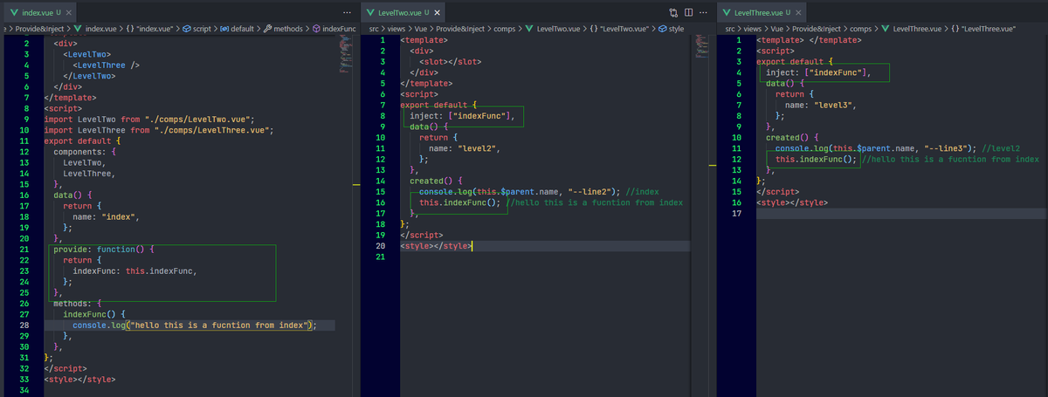This screenshot has height=397, width=1048.
Task: Click 'this.indexFunc();' call in LevelThree.vue
Action: tap(816, 160)
